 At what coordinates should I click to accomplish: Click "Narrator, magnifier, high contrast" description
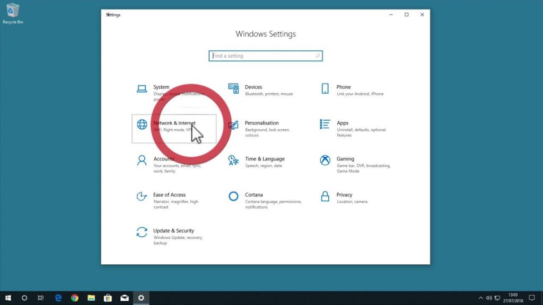coord(176,204)
